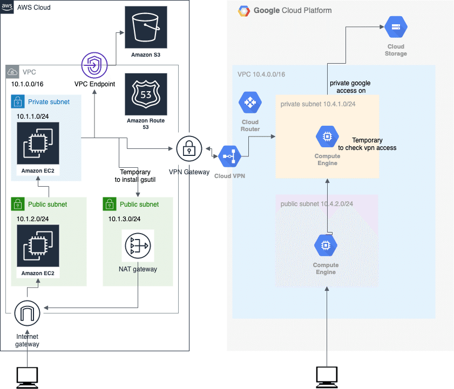Click the purple VPC Endpoint icon
The width and height of the screenshot is (454, 389).
click(x=94, y=65)
